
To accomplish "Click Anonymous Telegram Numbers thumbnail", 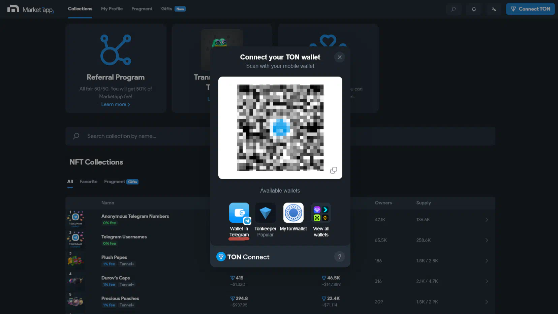I will point(75,219).
